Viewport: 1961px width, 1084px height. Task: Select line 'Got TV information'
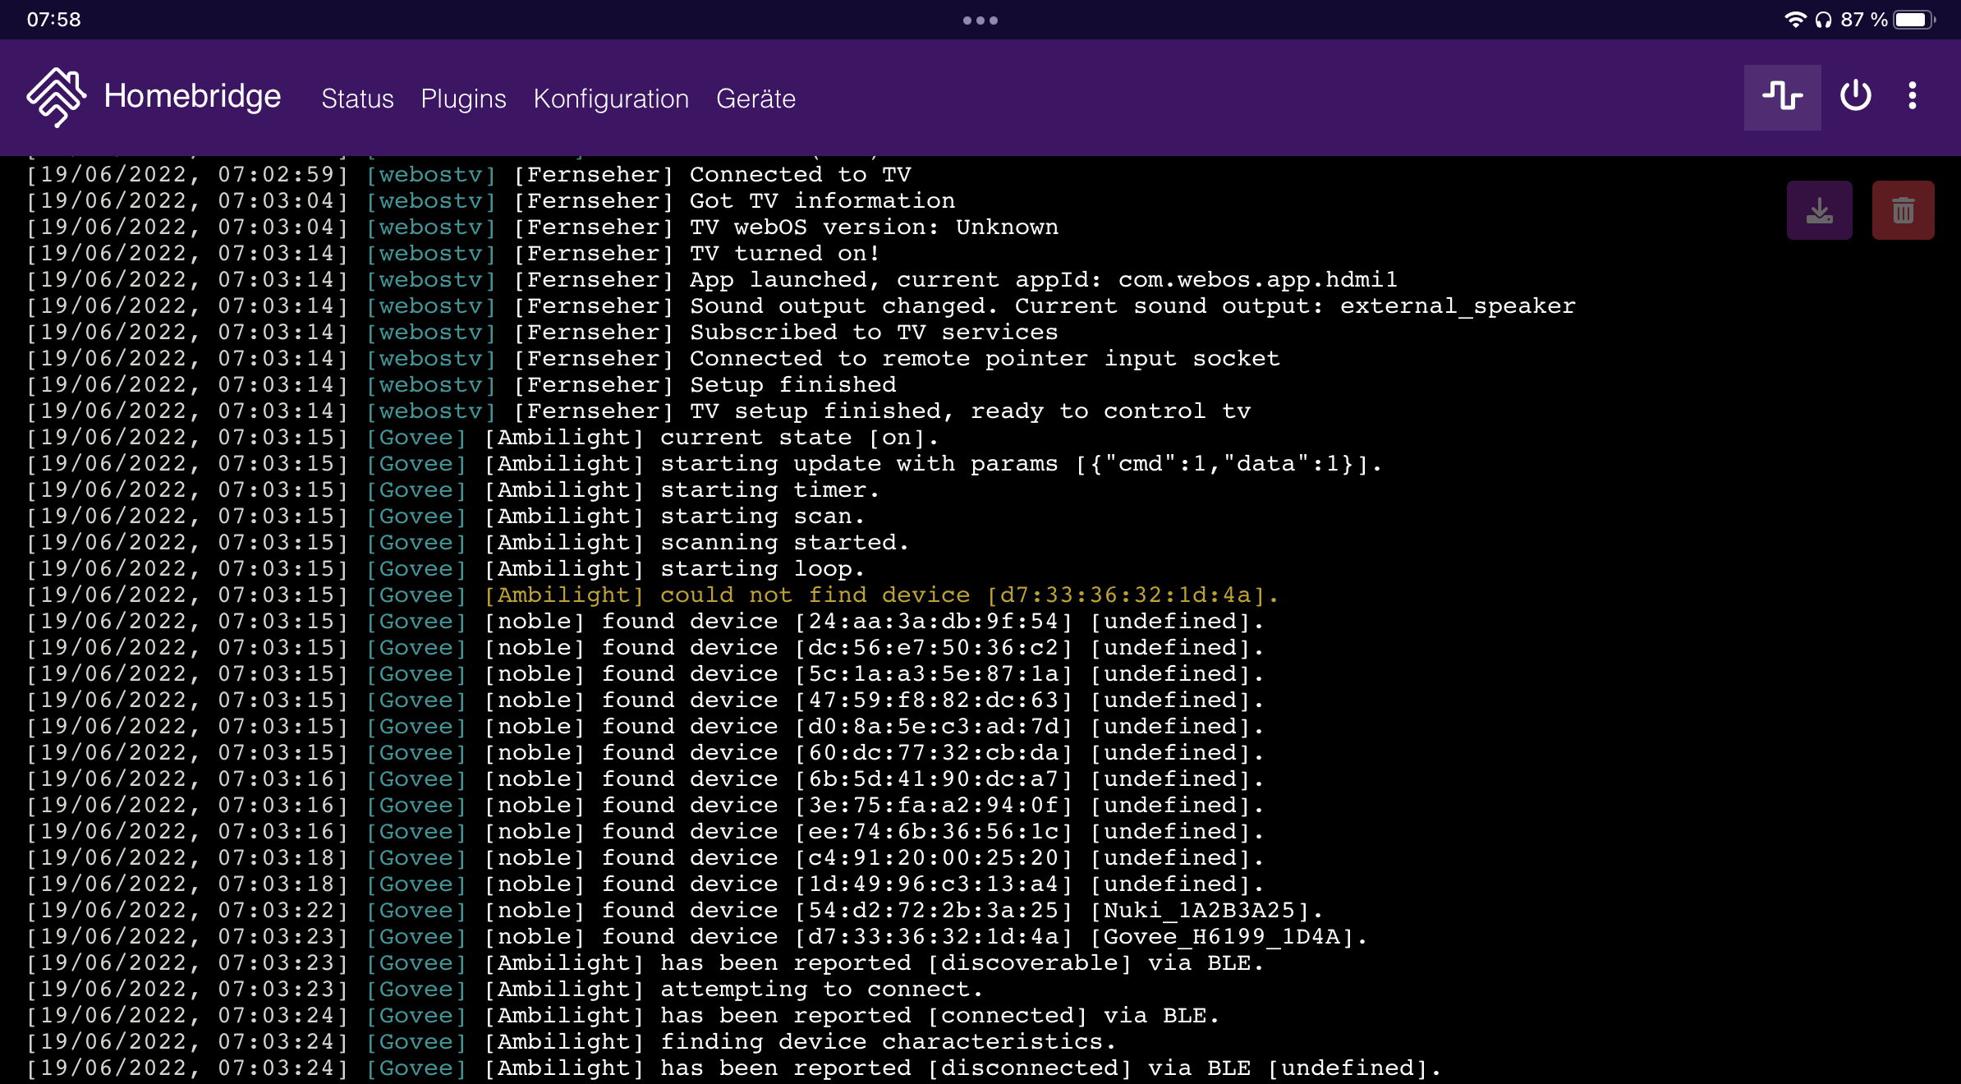pos(491,201)
